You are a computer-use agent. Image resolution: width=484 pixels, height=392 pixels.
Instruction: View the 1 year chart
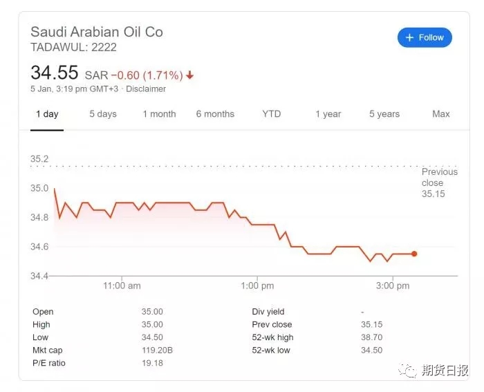328,114
